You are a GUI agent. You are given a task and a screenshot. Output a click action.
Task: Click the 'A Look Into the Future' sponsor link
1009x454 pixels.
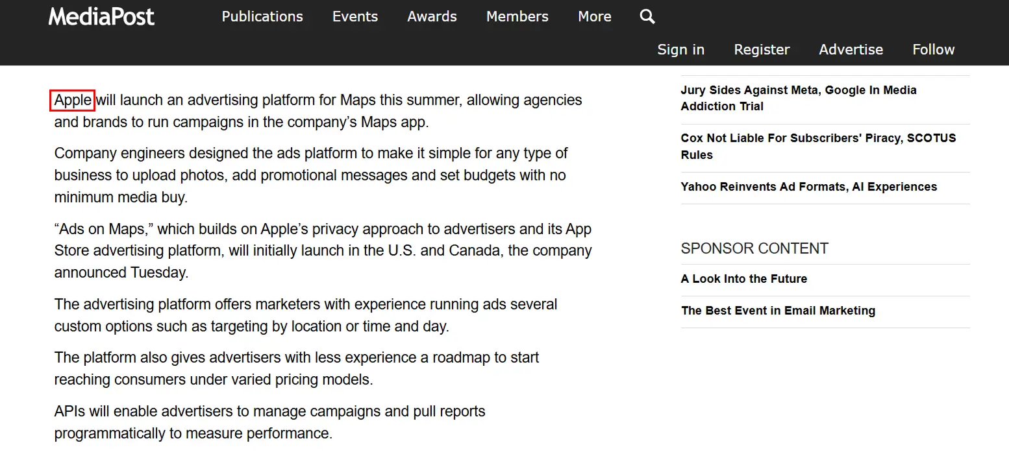[744, 279]
